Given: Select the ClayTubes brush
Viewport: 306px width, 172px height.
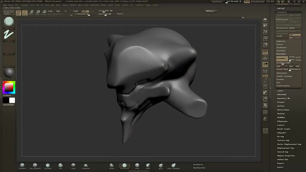Looking at the screenshot, I should click(48, 166).
